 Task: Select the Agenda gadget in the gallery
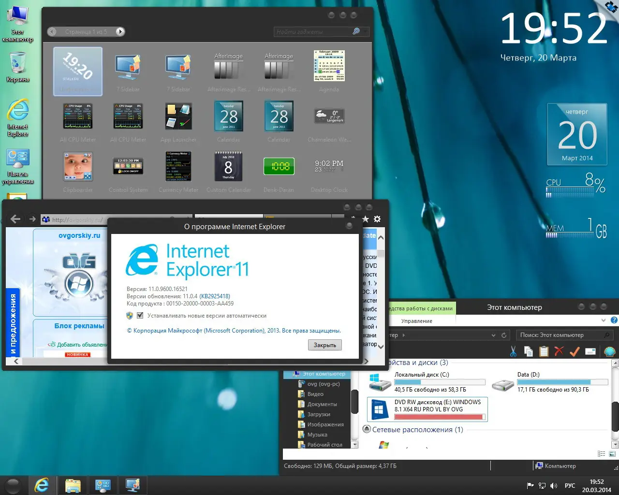[329, 71]
